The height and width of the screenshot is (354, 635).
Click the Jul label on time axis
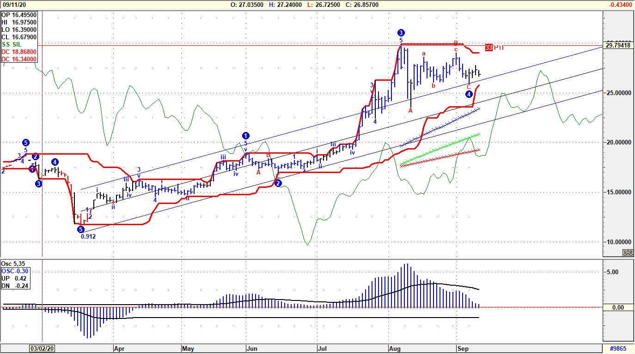click(322, 349)
